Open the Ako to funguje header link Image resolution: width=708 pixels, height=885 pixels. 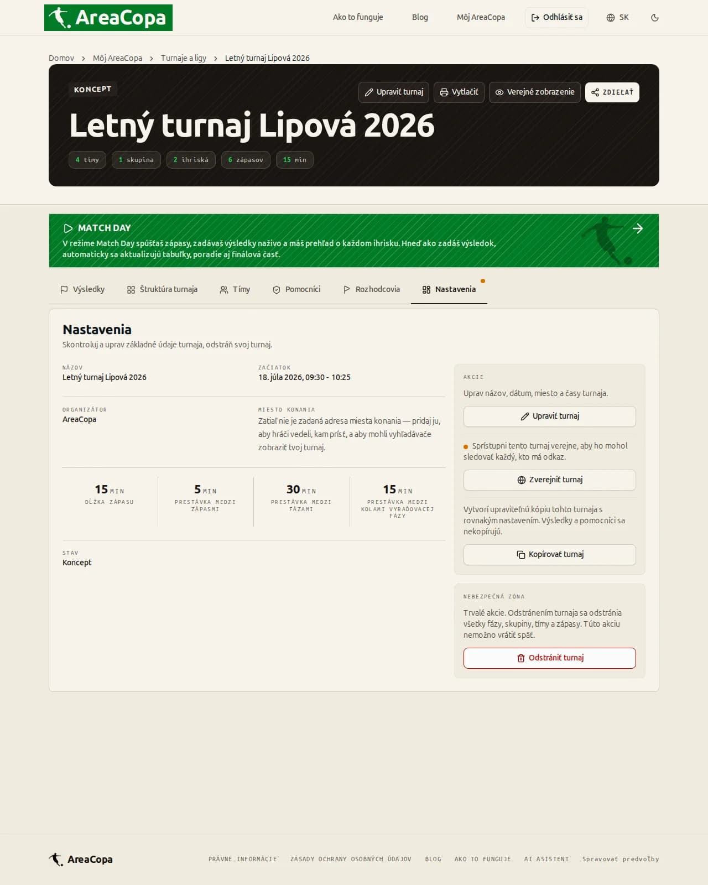[x=358, y=18]
